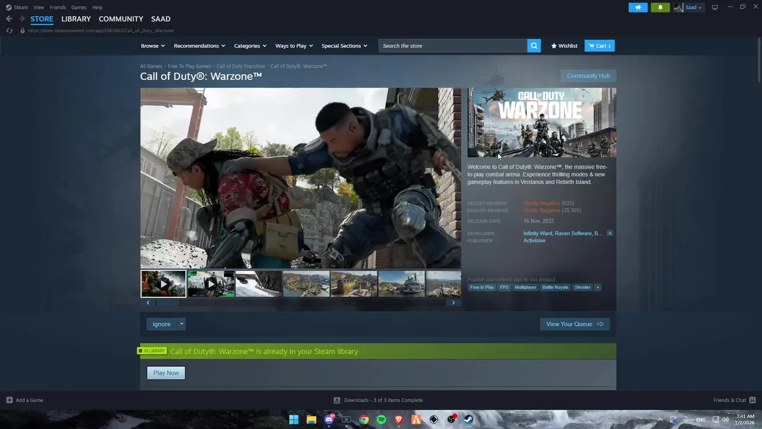The image size is (762, 429).
Task: Open Friends & Chat icon at bottom right
Action: pos(752,400)
